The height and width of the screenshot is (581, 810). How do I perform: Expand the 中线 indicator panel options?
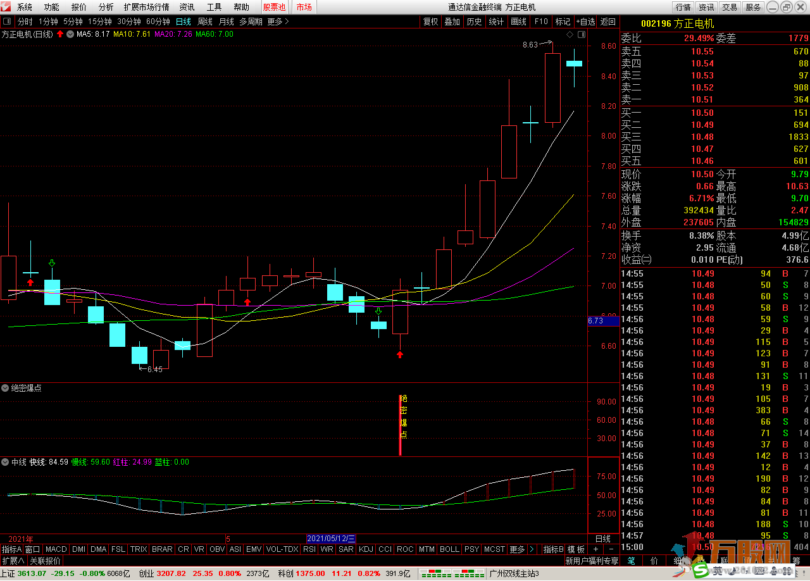(x=6, y=462)
